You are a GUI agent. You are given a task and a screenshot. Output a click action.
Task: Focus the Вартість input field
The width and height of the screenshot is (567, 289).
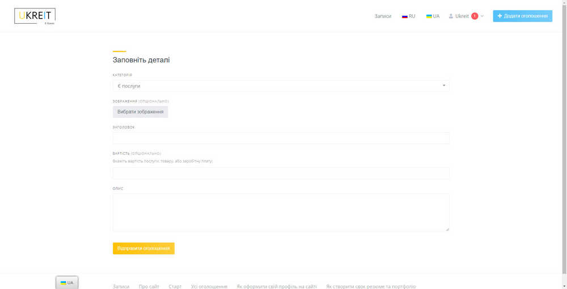pos(281,173)
